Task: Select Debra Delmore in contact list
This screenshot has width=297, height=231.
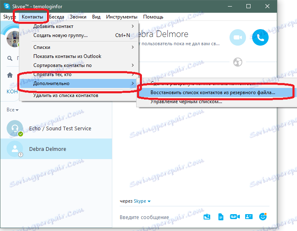Action: [56, 149]
